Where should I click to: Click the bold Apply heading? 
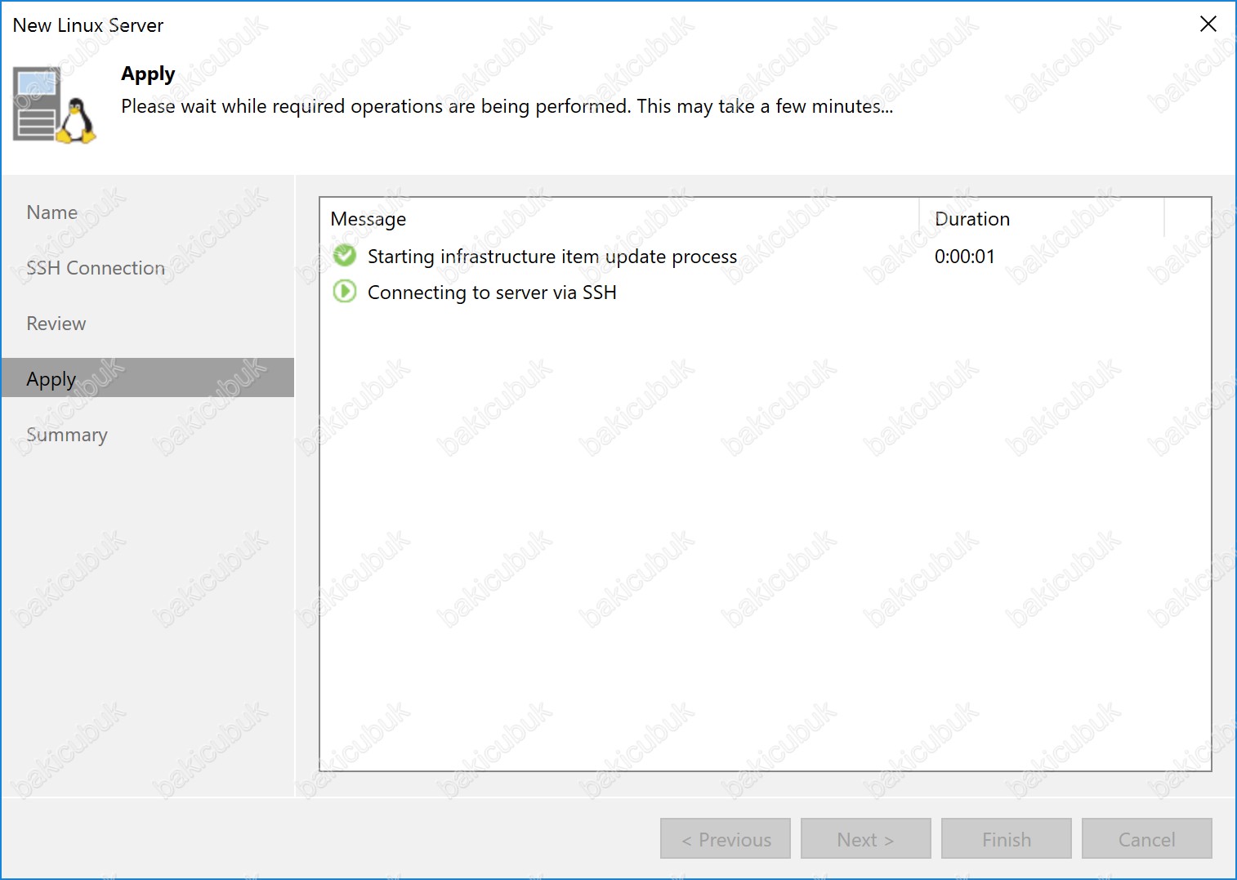(148, 74)
